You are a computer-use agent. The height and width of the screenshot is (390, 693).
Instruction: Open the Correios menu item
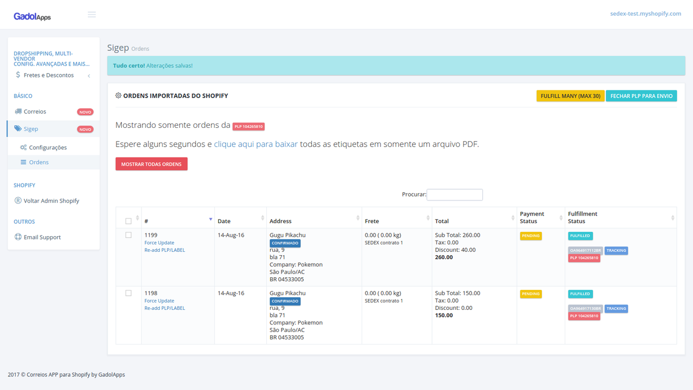(54, 112)
